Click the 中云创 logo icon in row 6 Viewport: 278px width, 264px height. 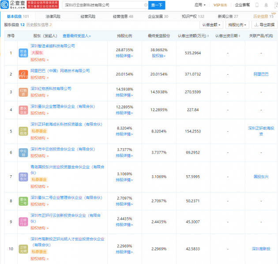[x=23, y=153]
